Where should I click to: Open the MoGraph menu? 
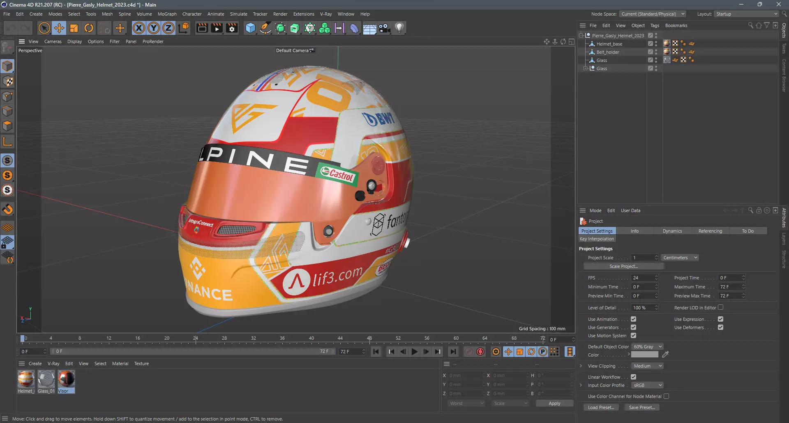click(x=167, y=14)
